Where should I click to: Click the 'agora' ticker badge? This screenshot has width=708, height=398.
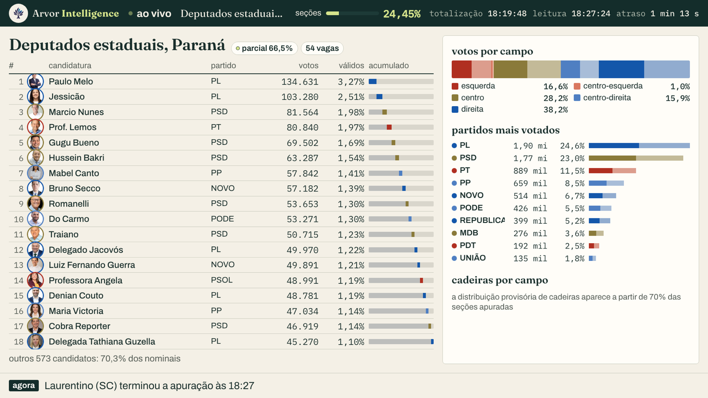click(24, 386)
